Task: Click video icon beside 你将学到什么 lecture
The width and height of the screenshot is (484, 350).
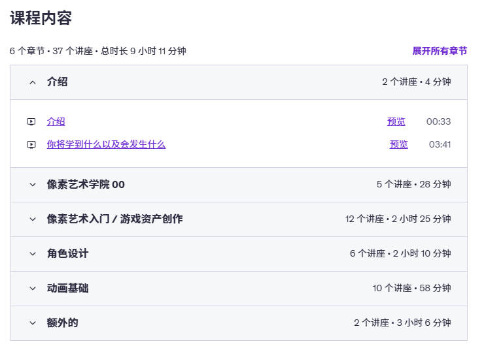Action: coord(31,144)
